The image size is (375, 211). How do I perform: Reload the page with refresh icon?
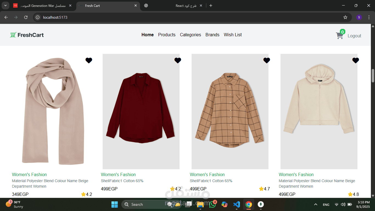(x=26, y=17)
